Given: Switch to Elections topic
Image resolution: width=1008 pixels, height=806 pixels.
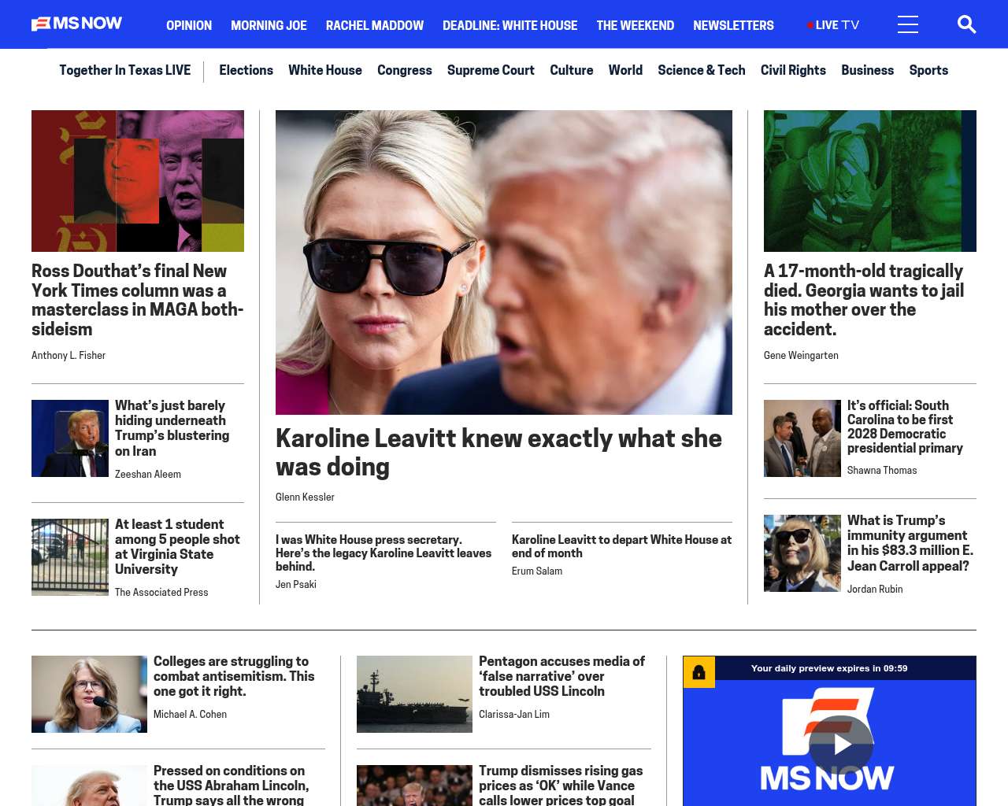Looking at the screenshot, I should point(246,70).
